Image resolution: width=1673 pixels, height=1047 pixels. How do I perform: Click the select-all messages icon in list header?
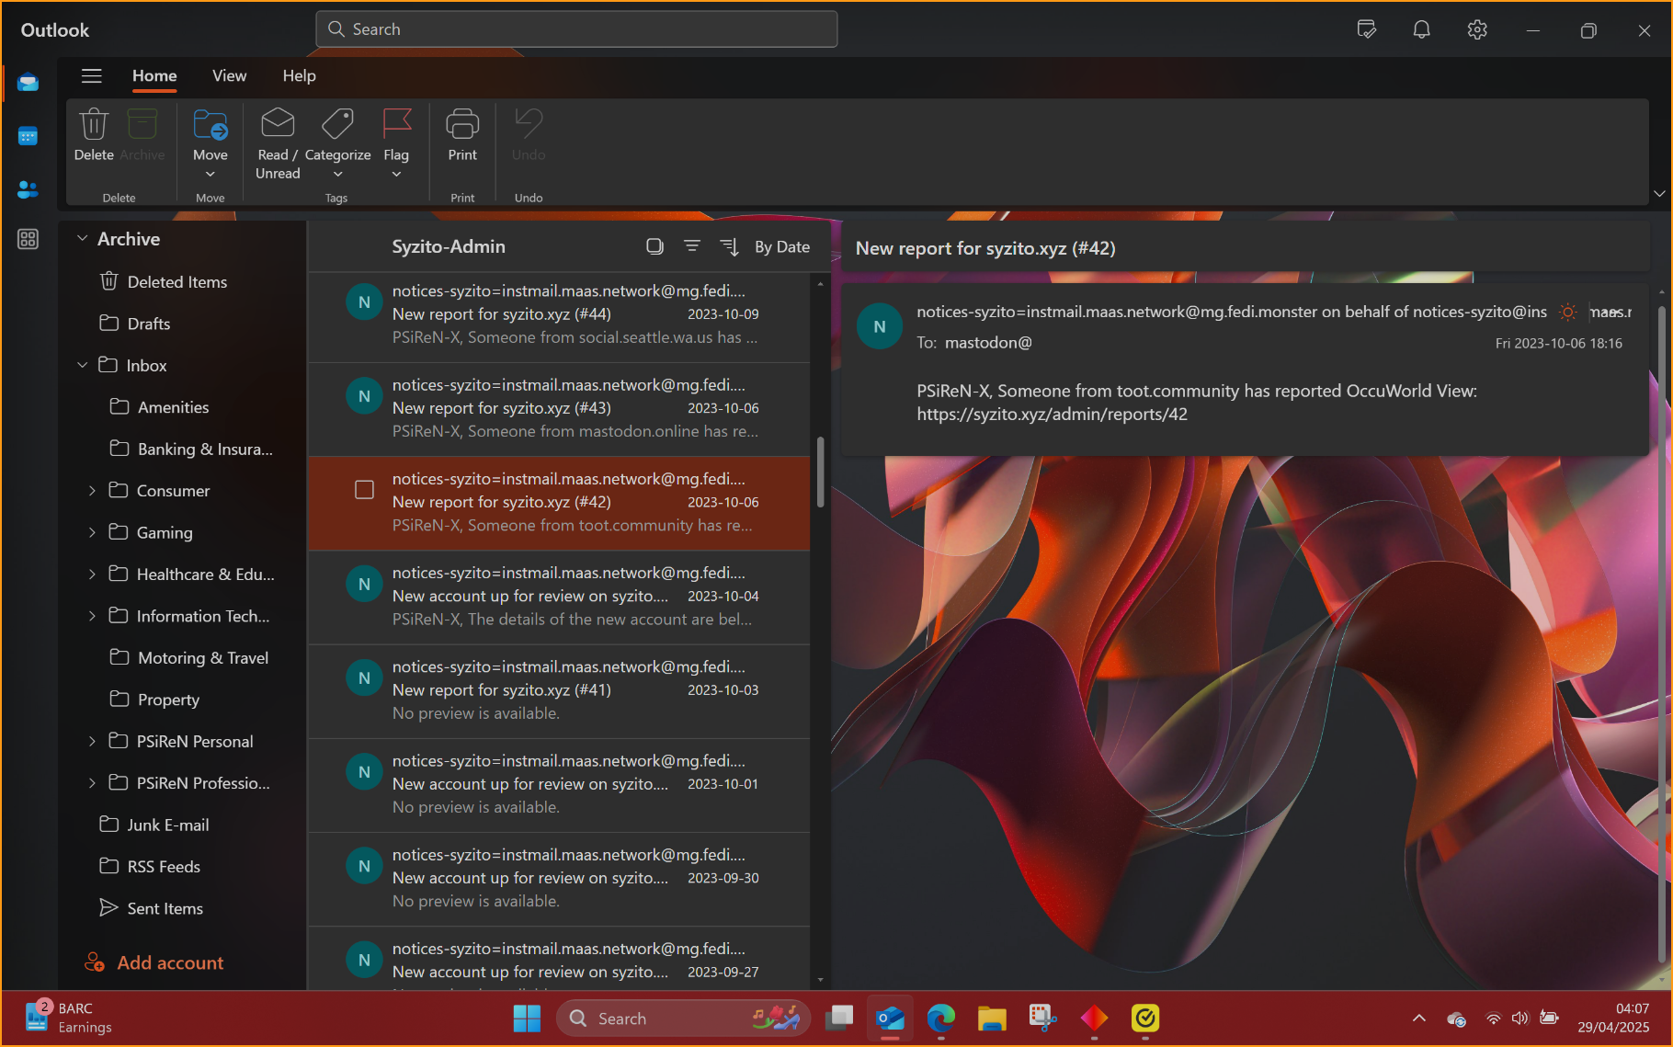point(654,246)
